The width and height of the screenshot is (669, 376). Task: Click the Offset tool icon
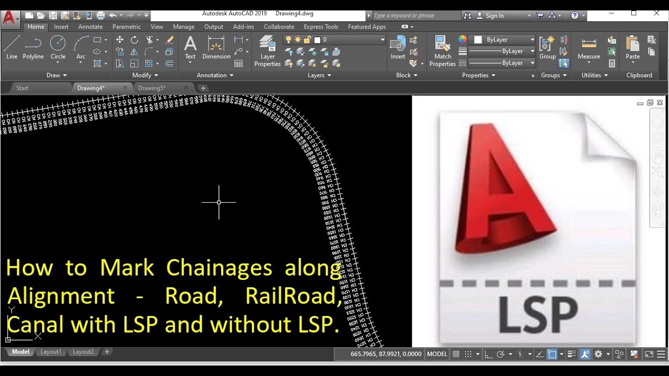point(169,64)
